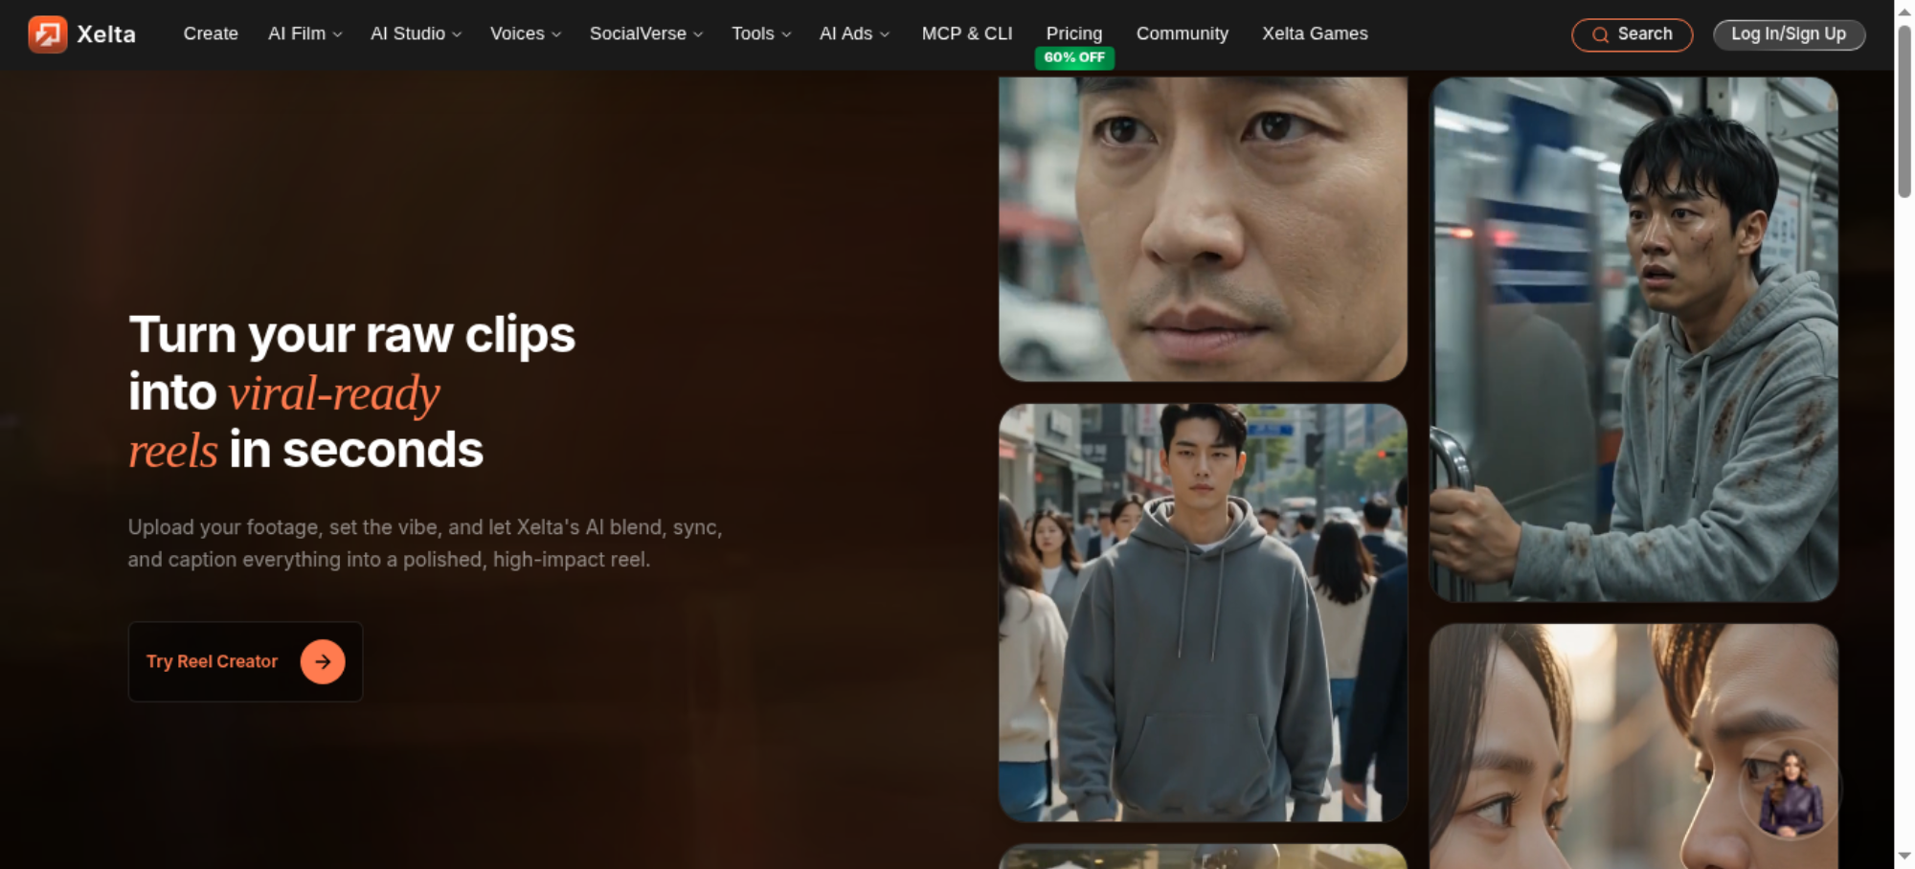Open Xelta Games from the navbar
This screenshot has height=869, width=1915.
pos(1315,33)
